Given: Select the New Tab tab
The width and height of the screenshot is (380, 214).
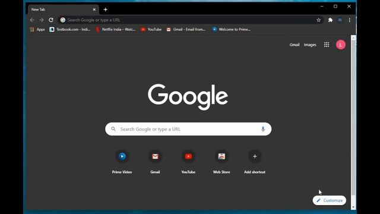Looking at the screenshot, I should (x=63, y=10).
